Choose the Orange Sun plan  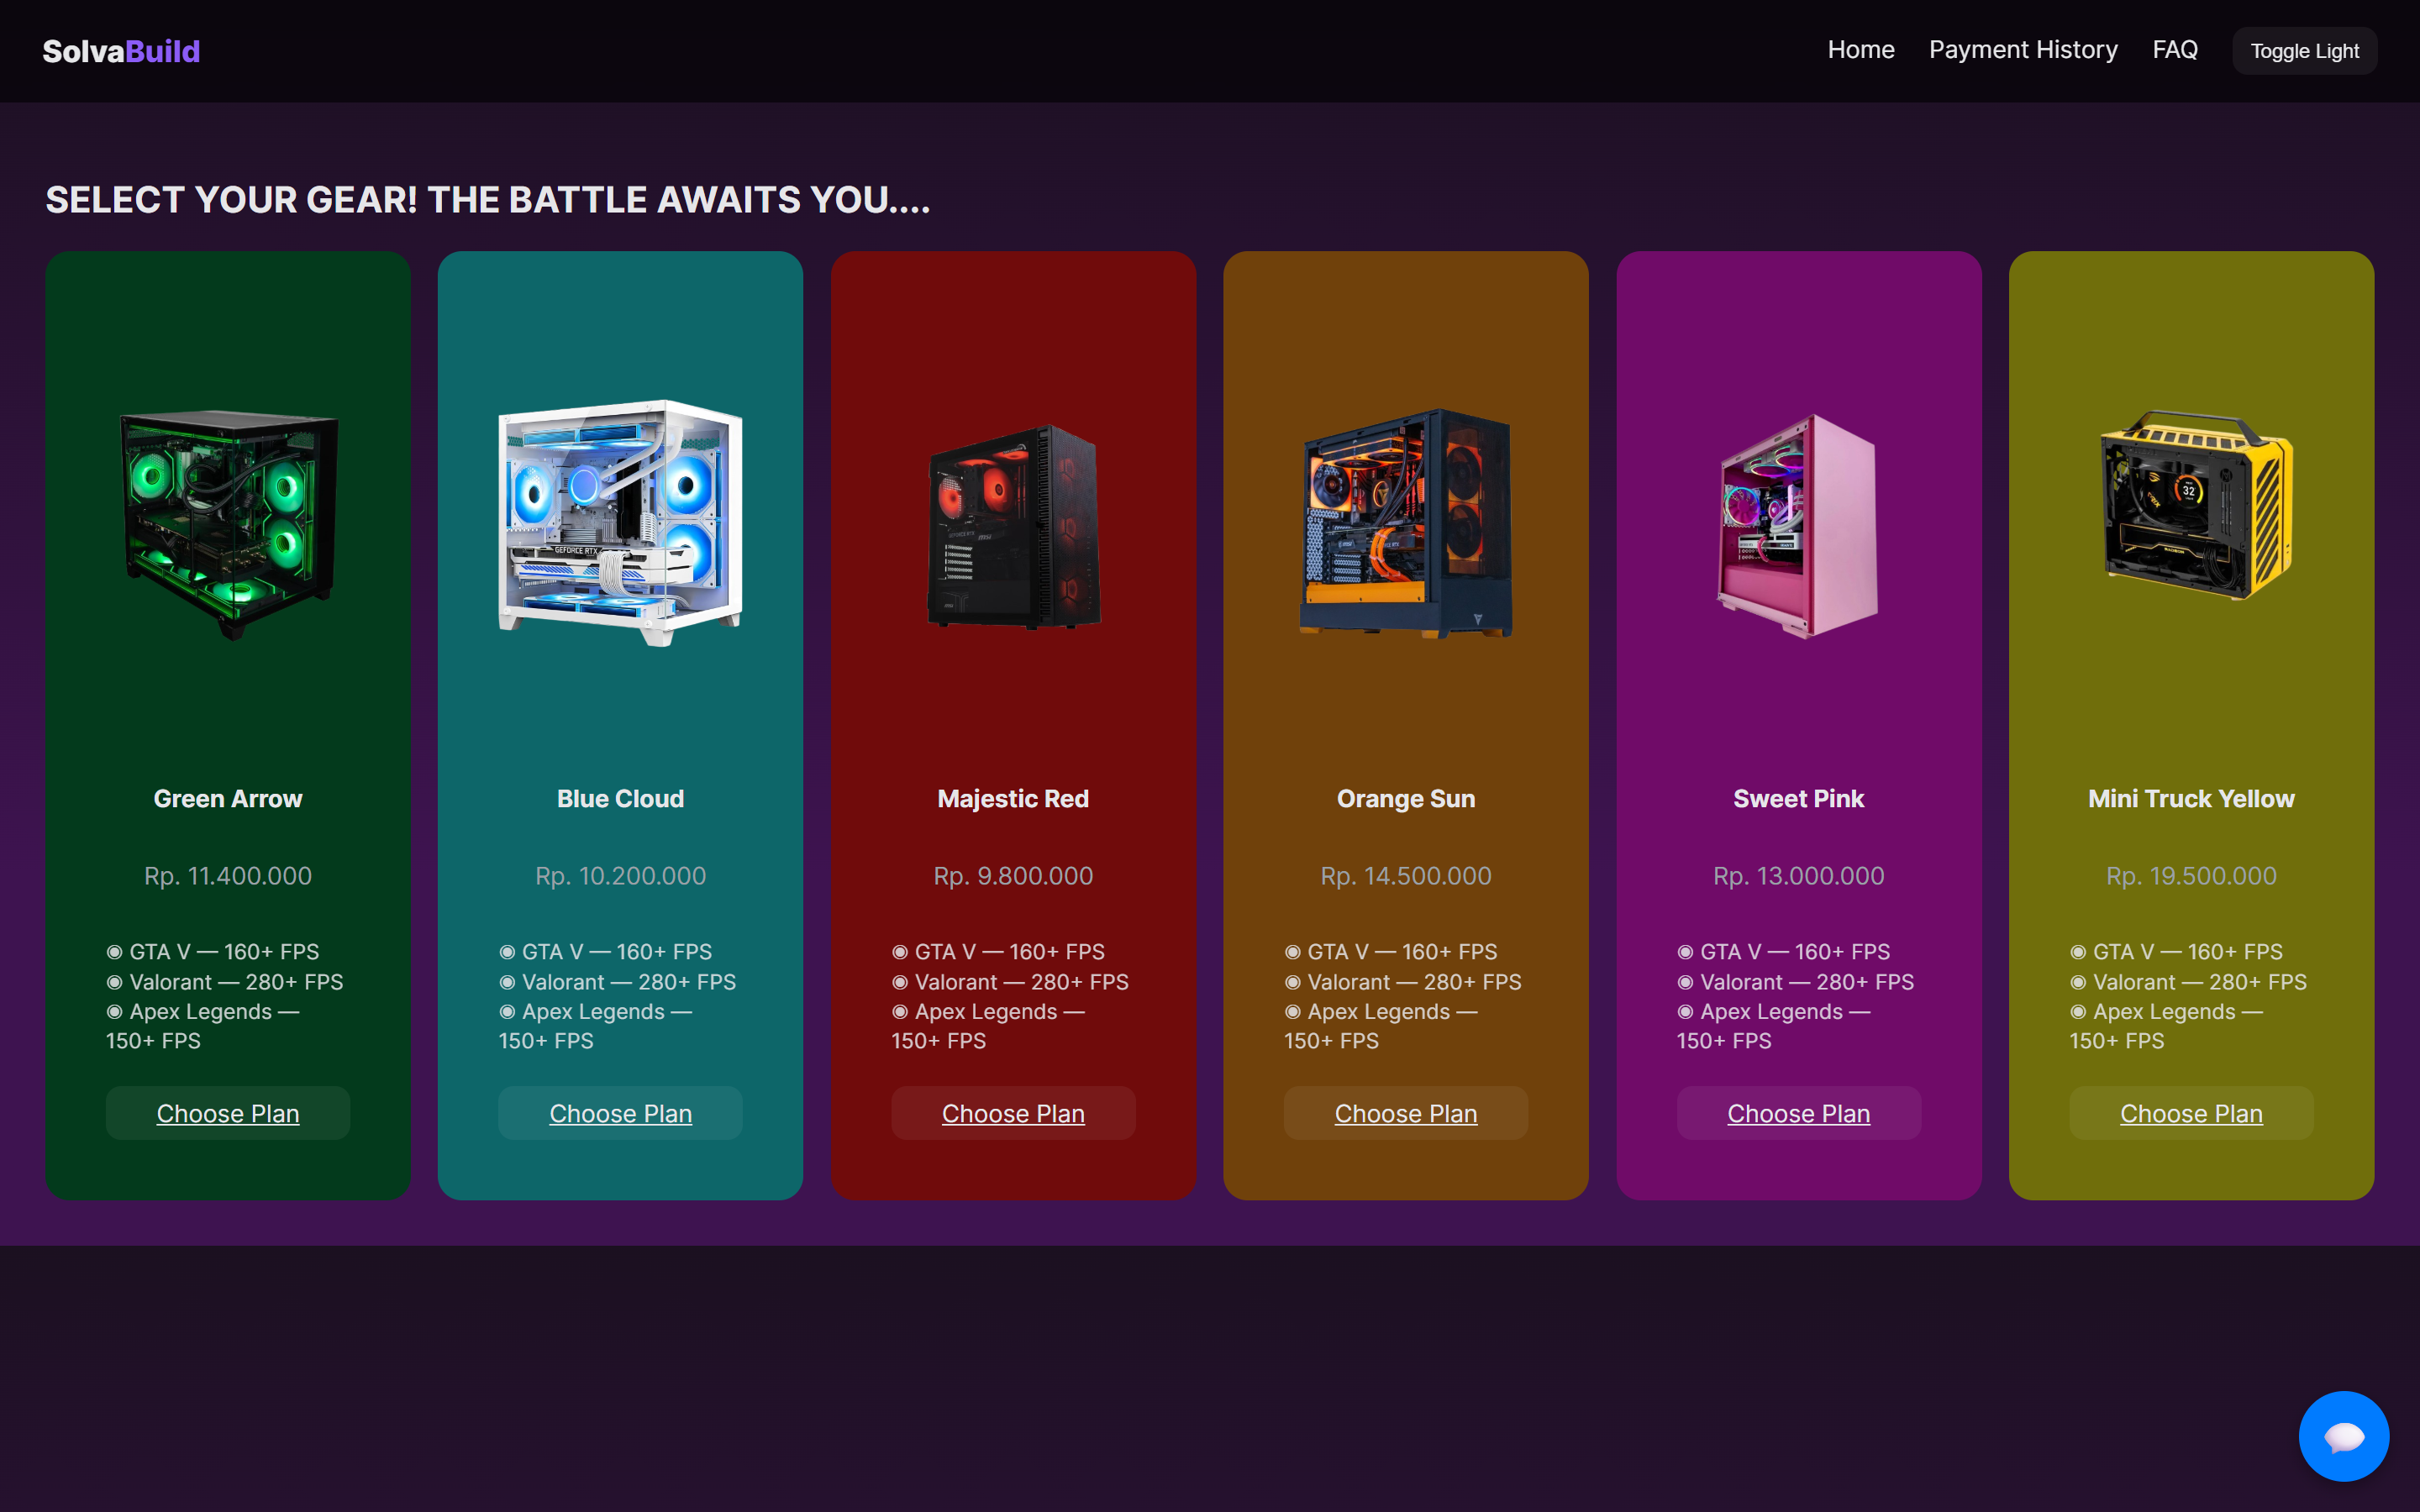click(x=1405, y=1113)
